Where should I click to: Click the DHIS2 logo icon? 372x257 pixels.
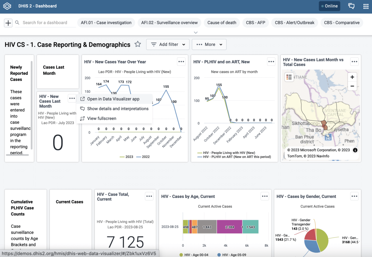(x=7, y=6)
